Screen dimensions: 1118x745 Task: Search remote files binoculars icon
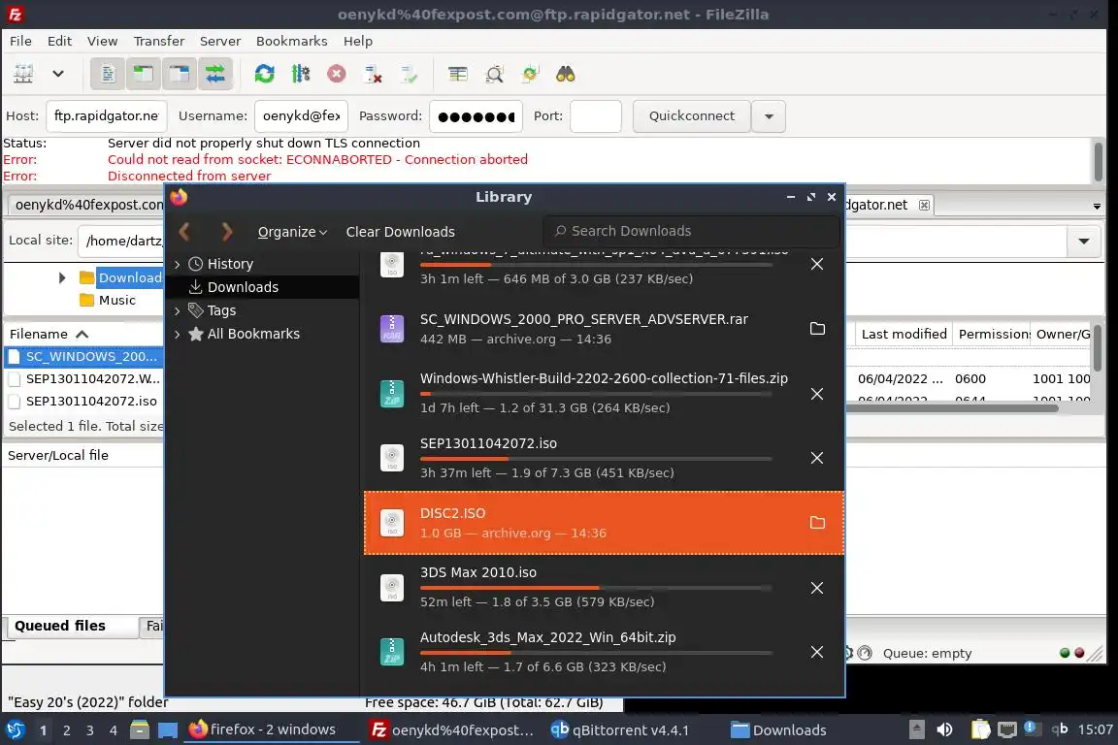click(x=566, y=74)
